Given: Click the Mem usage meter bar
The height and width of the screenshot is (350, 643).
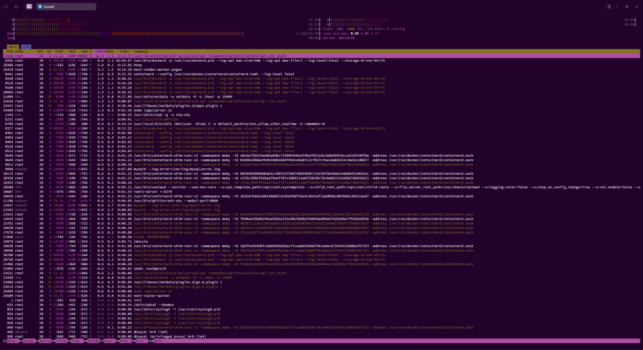Looking at the screenshot, I should click(163, 33).
